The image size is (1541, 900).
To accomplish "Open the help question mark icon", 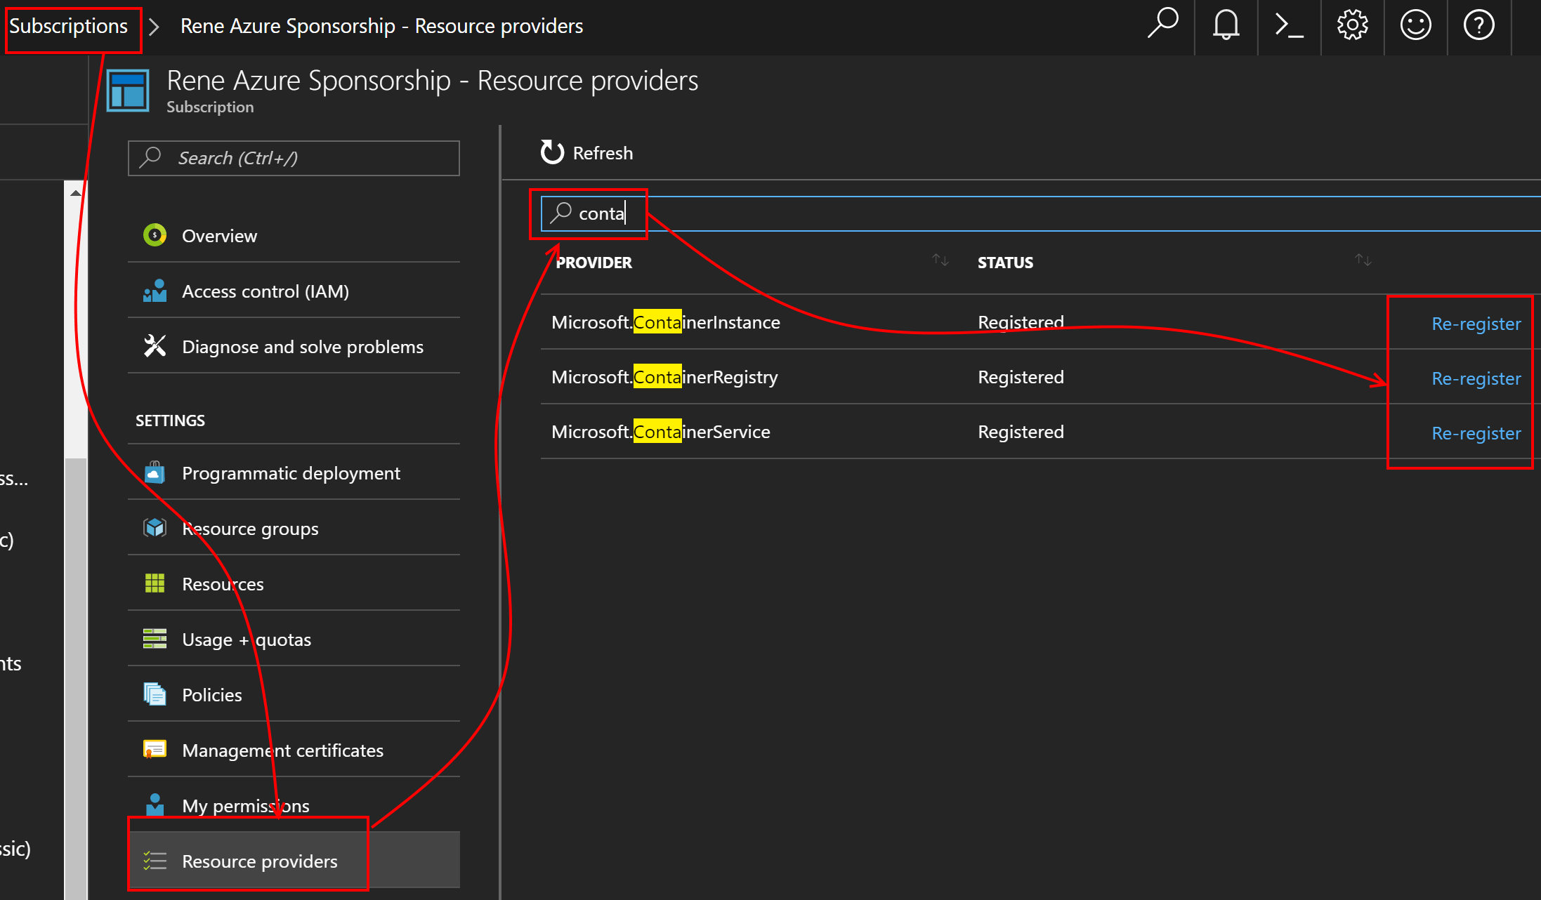I will pos(1478,25).
